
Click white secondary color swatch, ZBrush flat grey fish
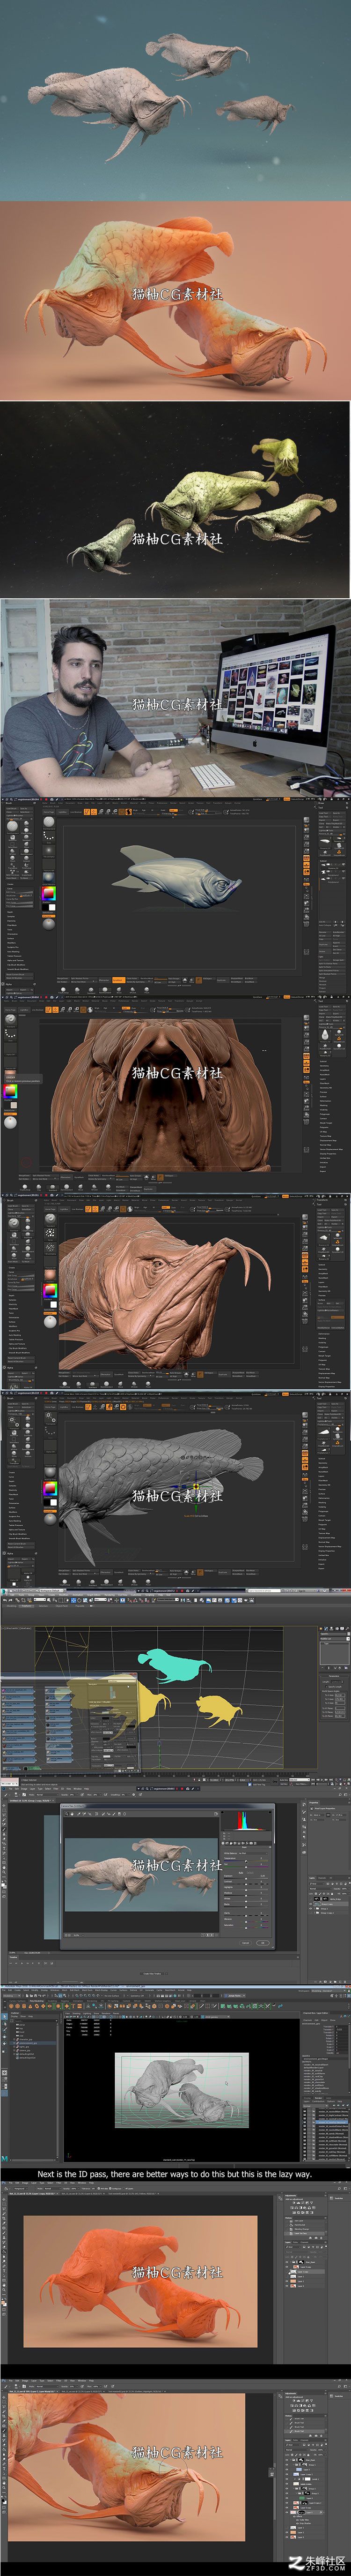[x=52, y=908]
